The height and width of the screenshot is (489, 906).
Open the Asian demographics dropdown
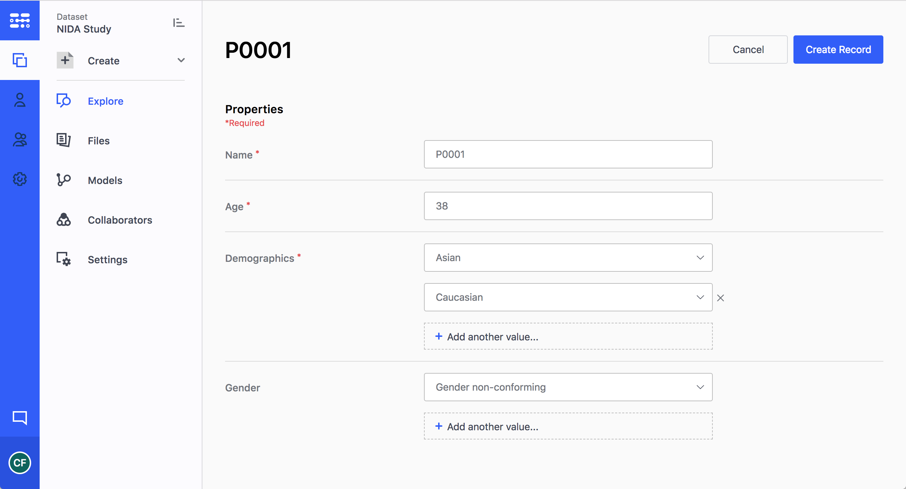tap(568, 258)
